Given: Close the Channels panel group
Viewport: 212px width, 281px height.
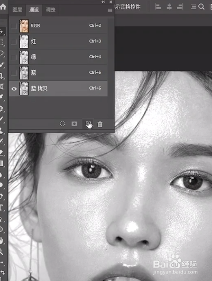Looking at the screenshot, I should click(x=111, y=2).
